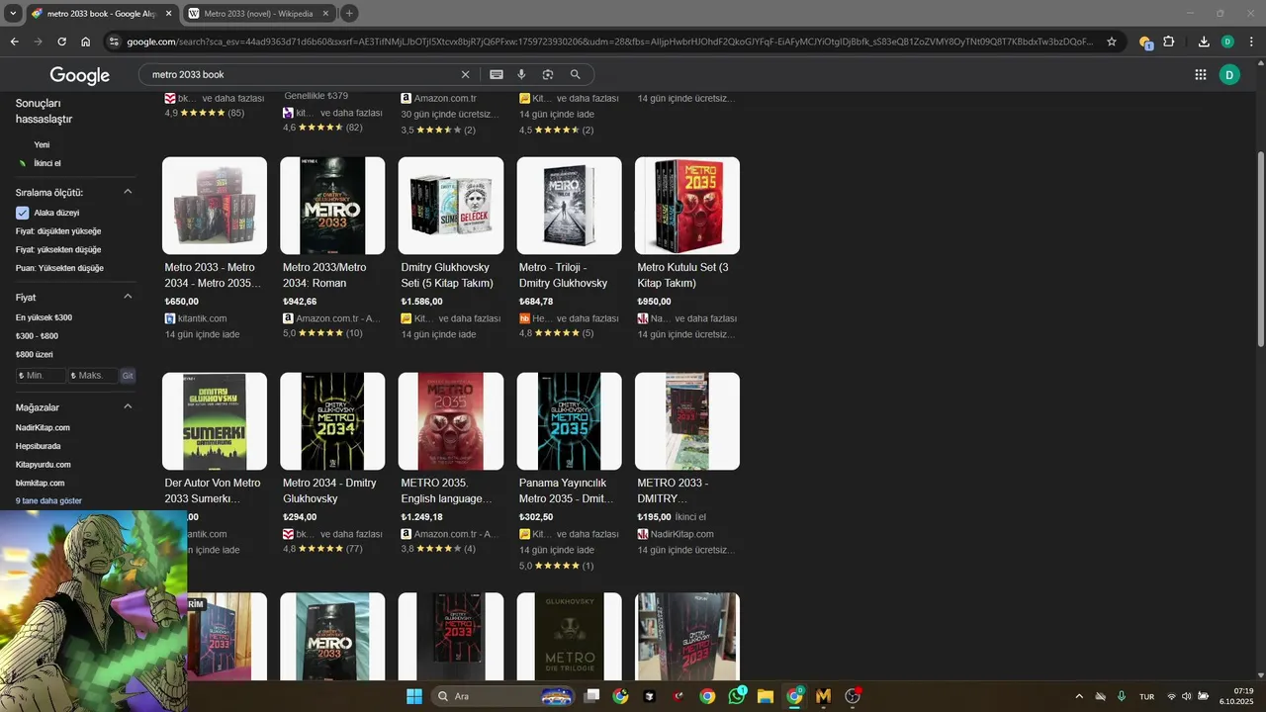Toggle the Alaka düzeyi sort checkbox
The width and height of the screenshot is (1266, 712).
(22, 213)
